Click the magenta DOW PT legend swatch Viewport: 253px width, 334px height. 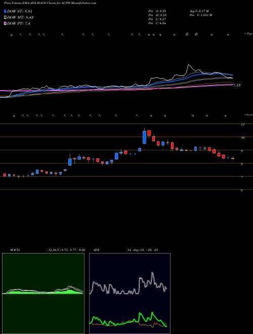5,23
